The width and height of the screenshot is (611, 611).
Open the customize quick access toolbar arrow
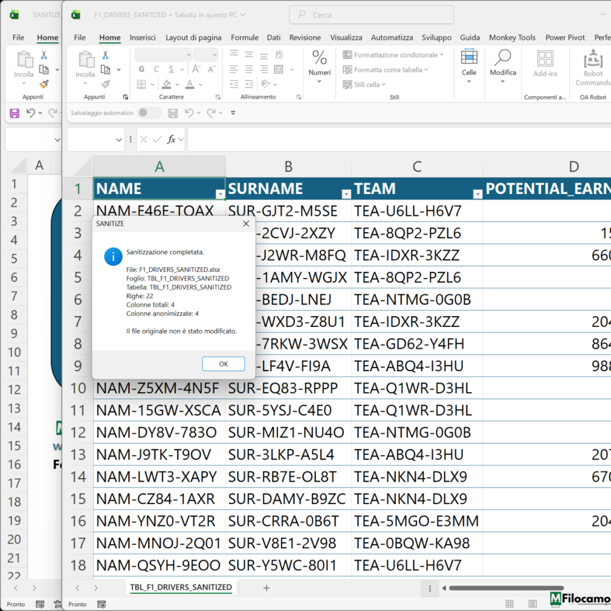tap(233, 113)
